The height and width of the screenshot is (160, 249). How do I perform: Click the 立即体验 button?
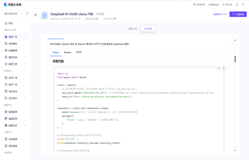click(x=238, y=14)
